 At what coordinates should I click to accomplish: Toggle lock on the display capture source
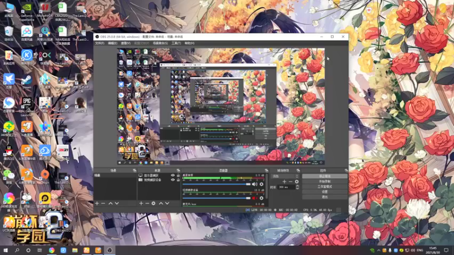pyautogui.click(x=178, y=176)
